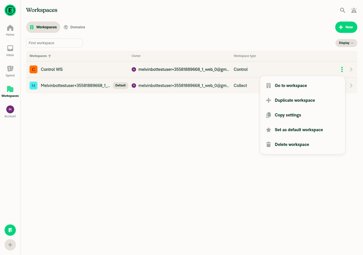The width and height of the screenshot is (363, 255).
Task: Click the Workspaces page title
Action: tap(42, 10)
